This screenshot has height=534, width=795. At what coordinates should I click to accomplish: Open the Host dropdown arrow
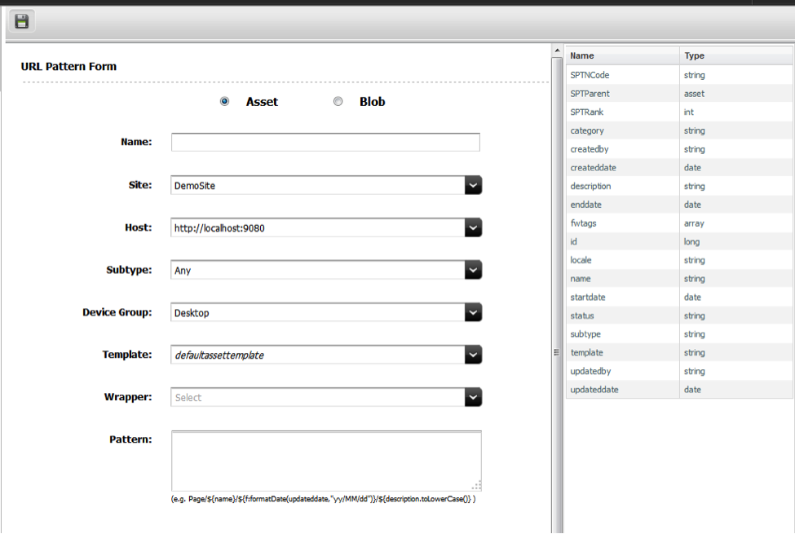pyautogui.click(x=473, y=228)
